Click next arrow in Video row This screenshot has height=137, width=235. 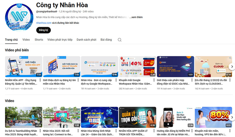pos(231,117)
